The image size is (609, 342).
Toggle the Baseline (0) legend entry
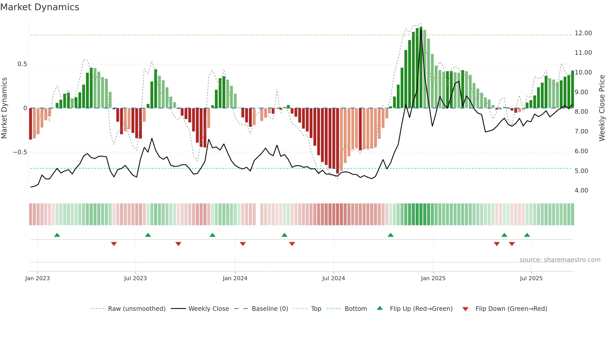(x=261, y=309)
